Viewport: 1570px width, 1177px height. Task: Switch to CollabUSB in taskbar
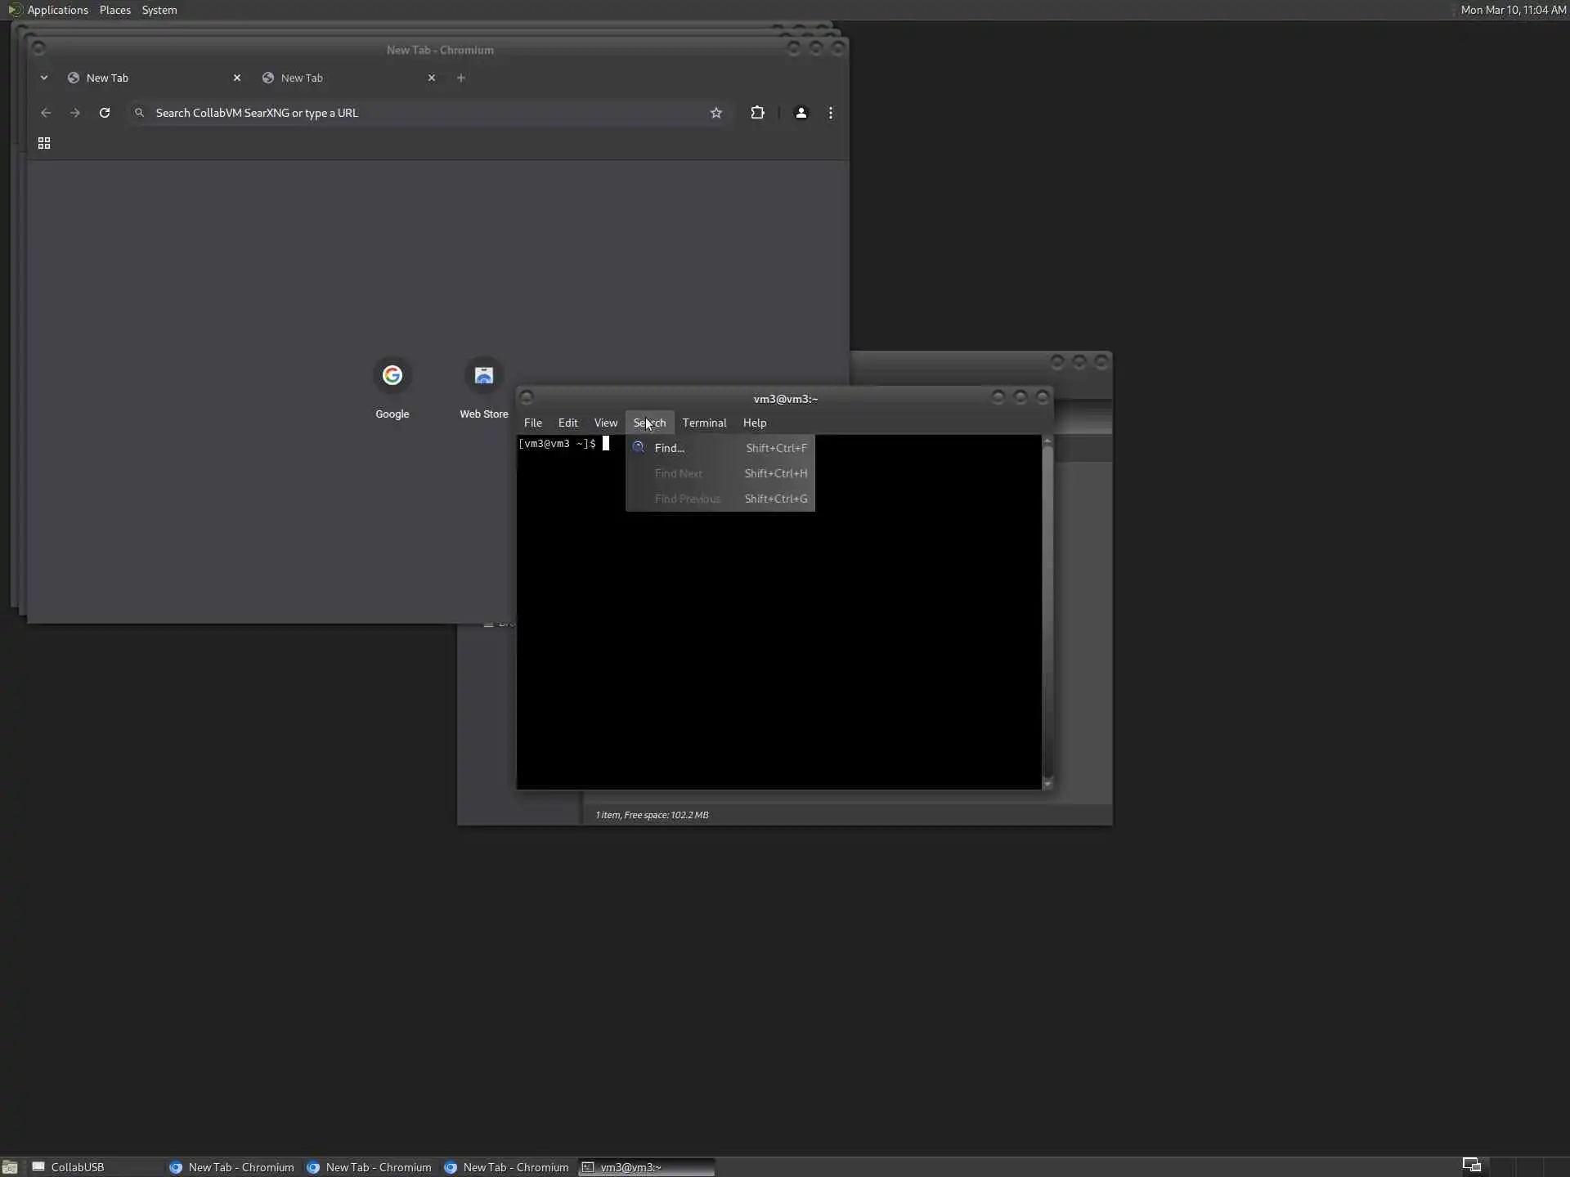tap(78, 1167)
